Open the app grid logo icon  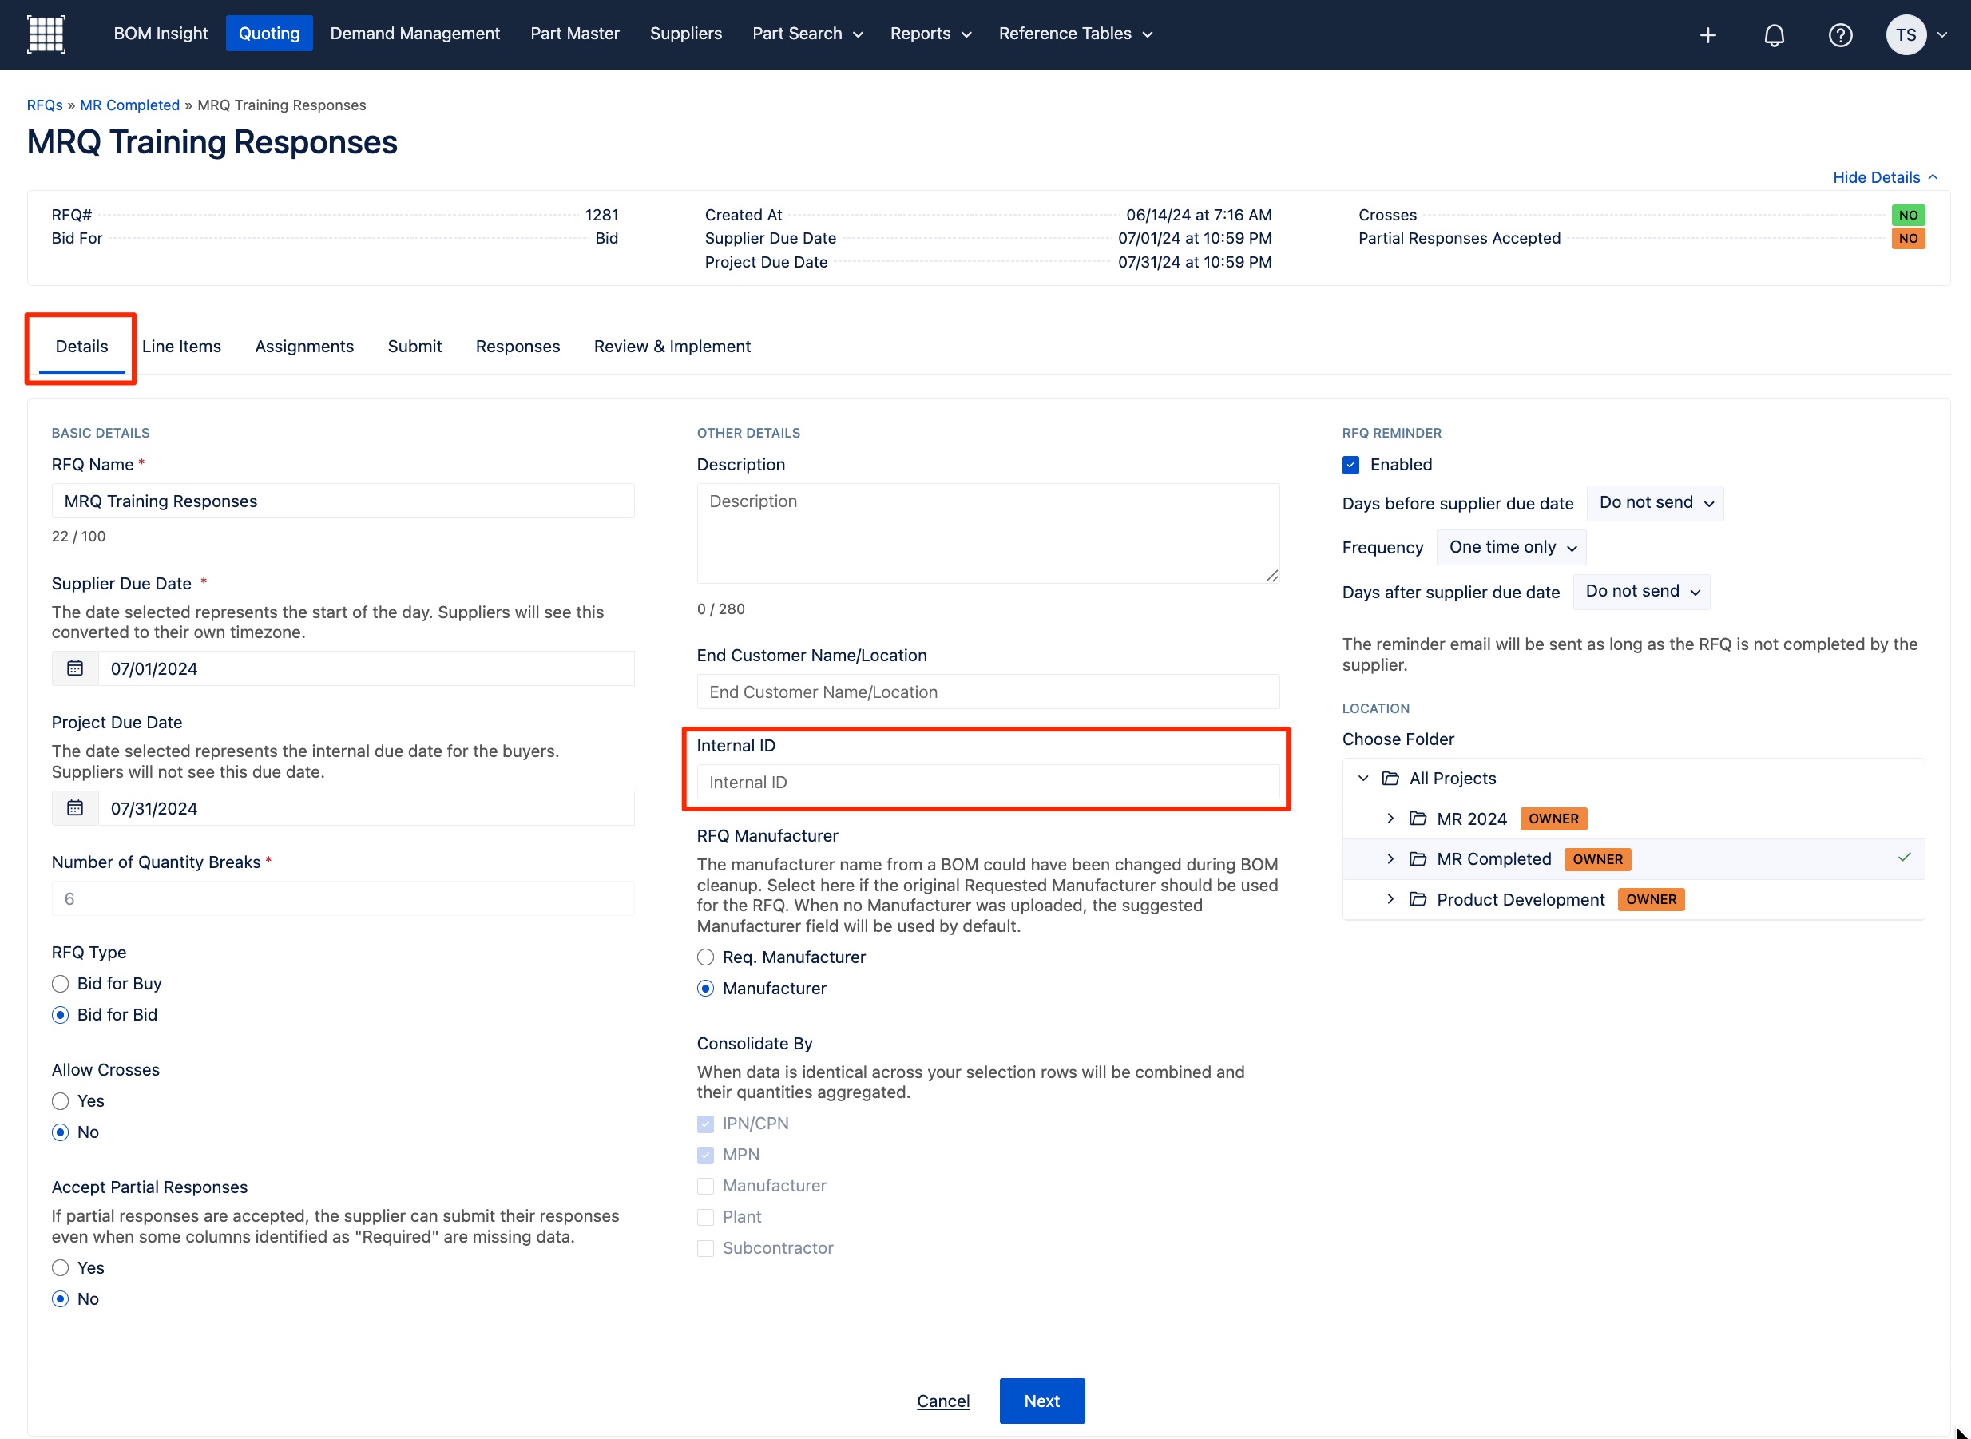click(46, 35)
